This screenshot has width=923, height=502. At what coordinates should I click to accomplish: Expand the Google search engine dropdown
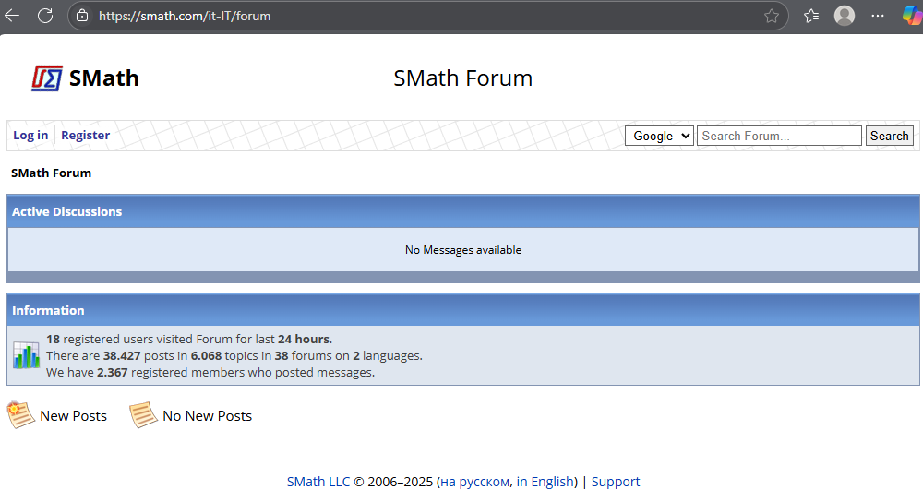[x=659, y=136]
